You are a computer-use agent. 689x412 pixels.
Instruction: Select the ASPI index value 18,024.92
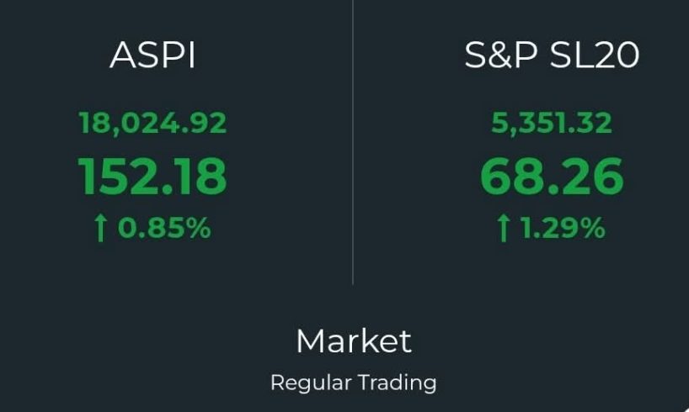click(x=152, y=124)
